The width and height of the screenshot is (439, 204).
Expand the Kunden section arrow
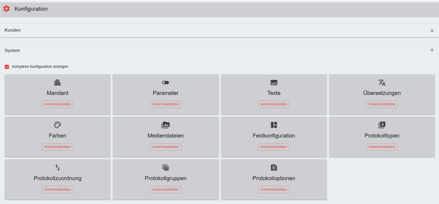point(432,30)
